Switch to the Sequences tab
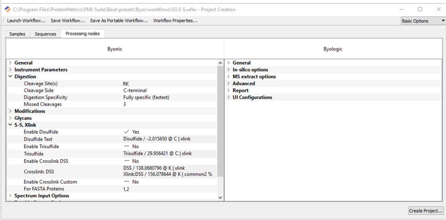 [45, 34]
